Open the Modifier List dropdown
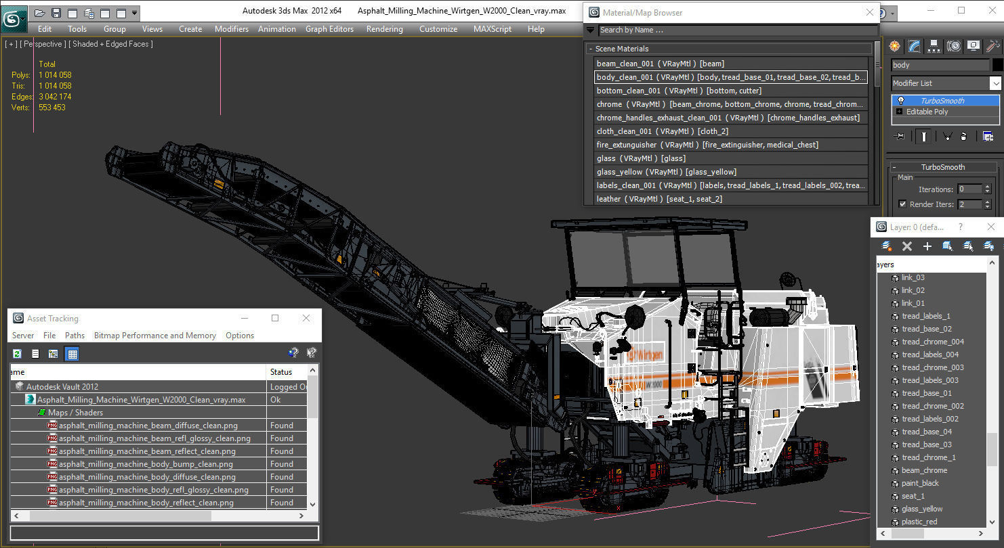 point(995,83)
